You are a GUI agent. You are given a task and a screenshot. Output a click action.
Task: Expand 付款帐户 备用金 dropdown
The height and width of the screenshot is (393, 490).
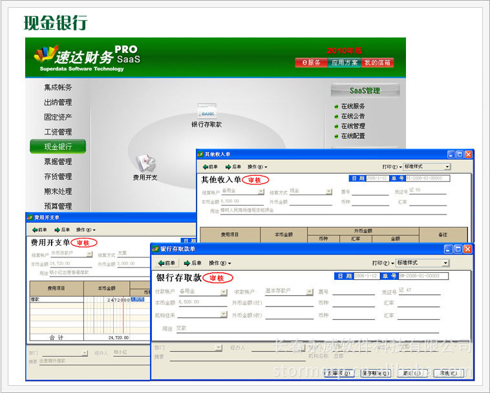pos(224,292)
